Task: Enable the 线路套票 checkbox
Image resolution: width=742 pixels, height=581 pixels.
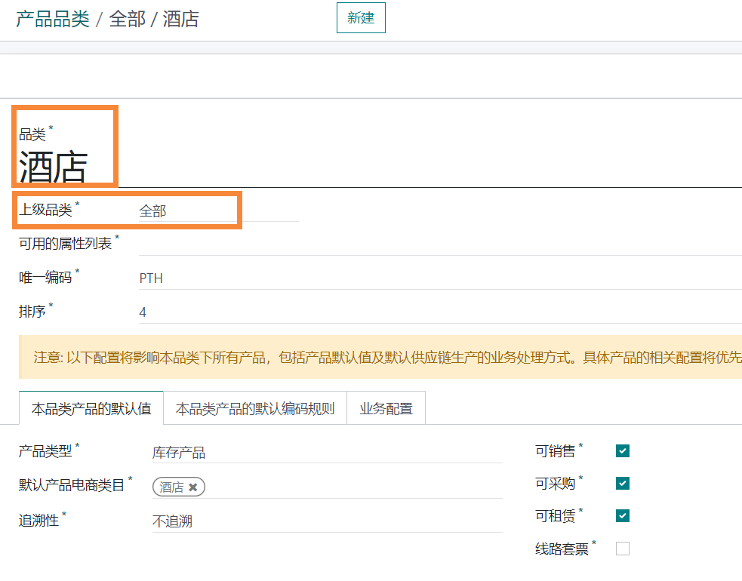Action: pyautogui.click(x=623, y=549)
